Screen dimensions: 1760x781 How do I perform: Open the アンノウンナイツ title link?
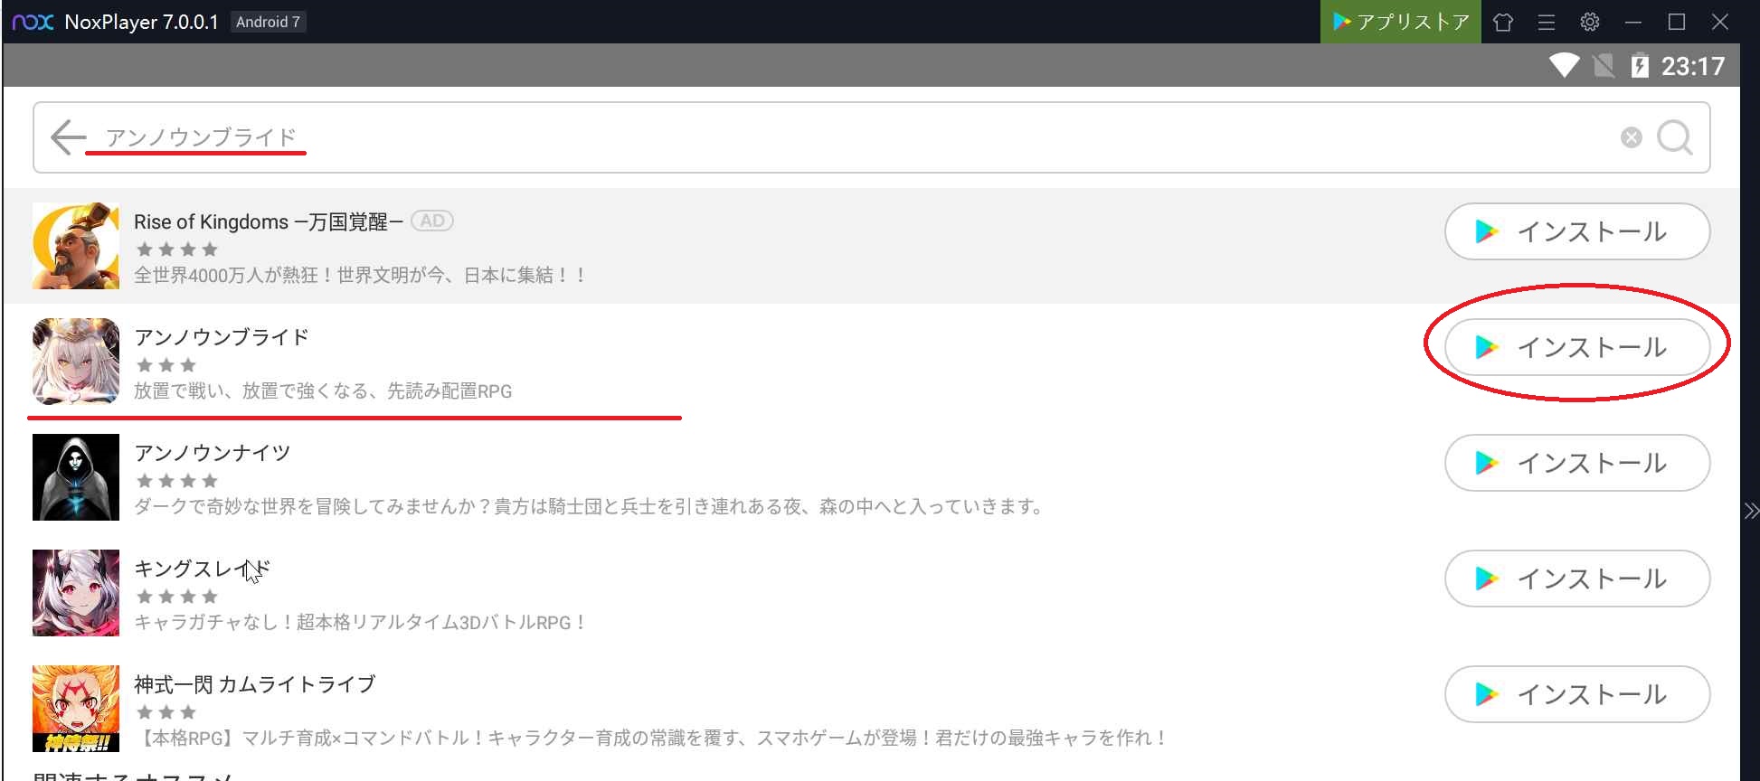pyautogui.click(x=213, y=453)
